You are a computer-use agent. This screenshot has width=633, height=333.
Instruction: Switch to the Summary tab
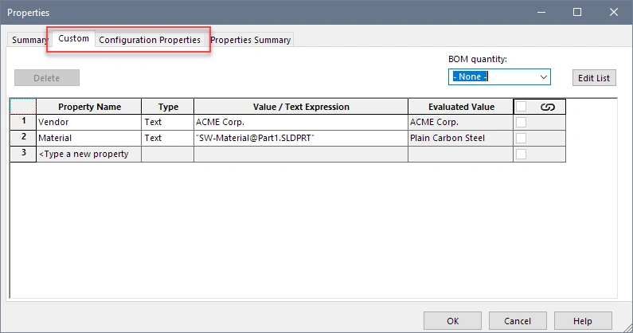coord(29,40)
